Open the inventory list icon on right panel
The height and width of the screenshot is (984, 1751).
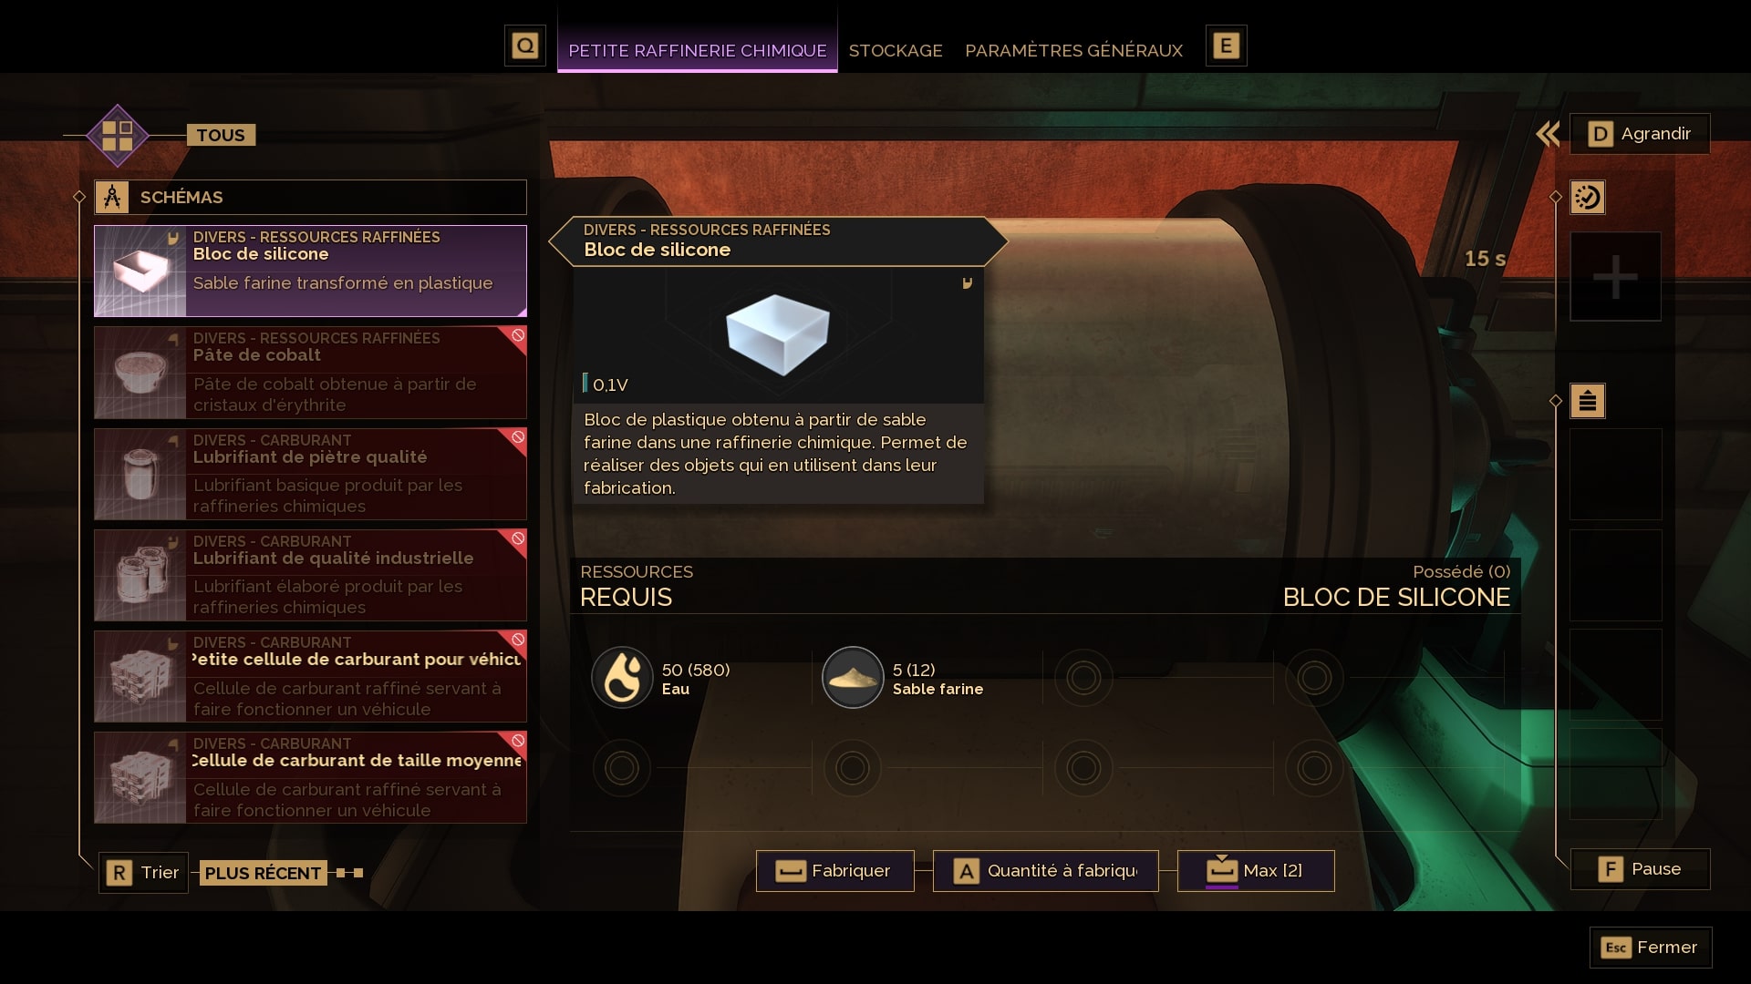(x=1588, y=401)
